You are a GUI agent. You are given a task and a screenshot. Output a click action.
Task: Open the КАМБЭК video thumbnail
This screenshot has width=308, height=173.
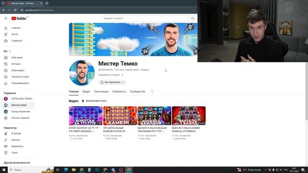click(120, 116)
